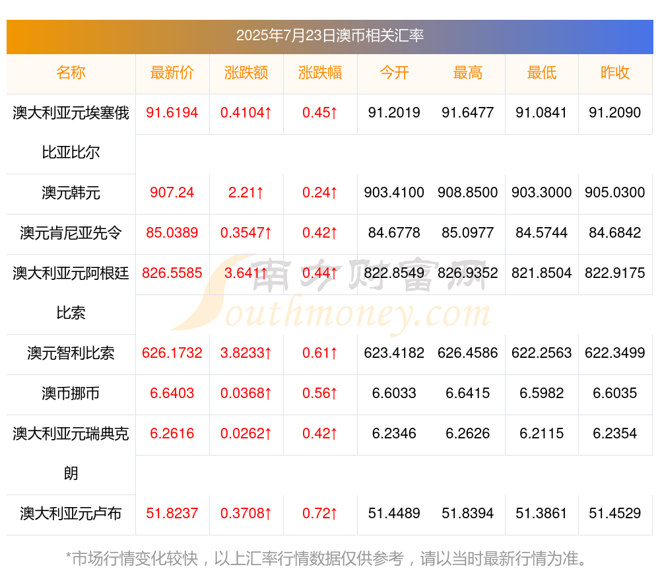
Task: Click the change amount 0.0262↑
Action: point(246,433)
